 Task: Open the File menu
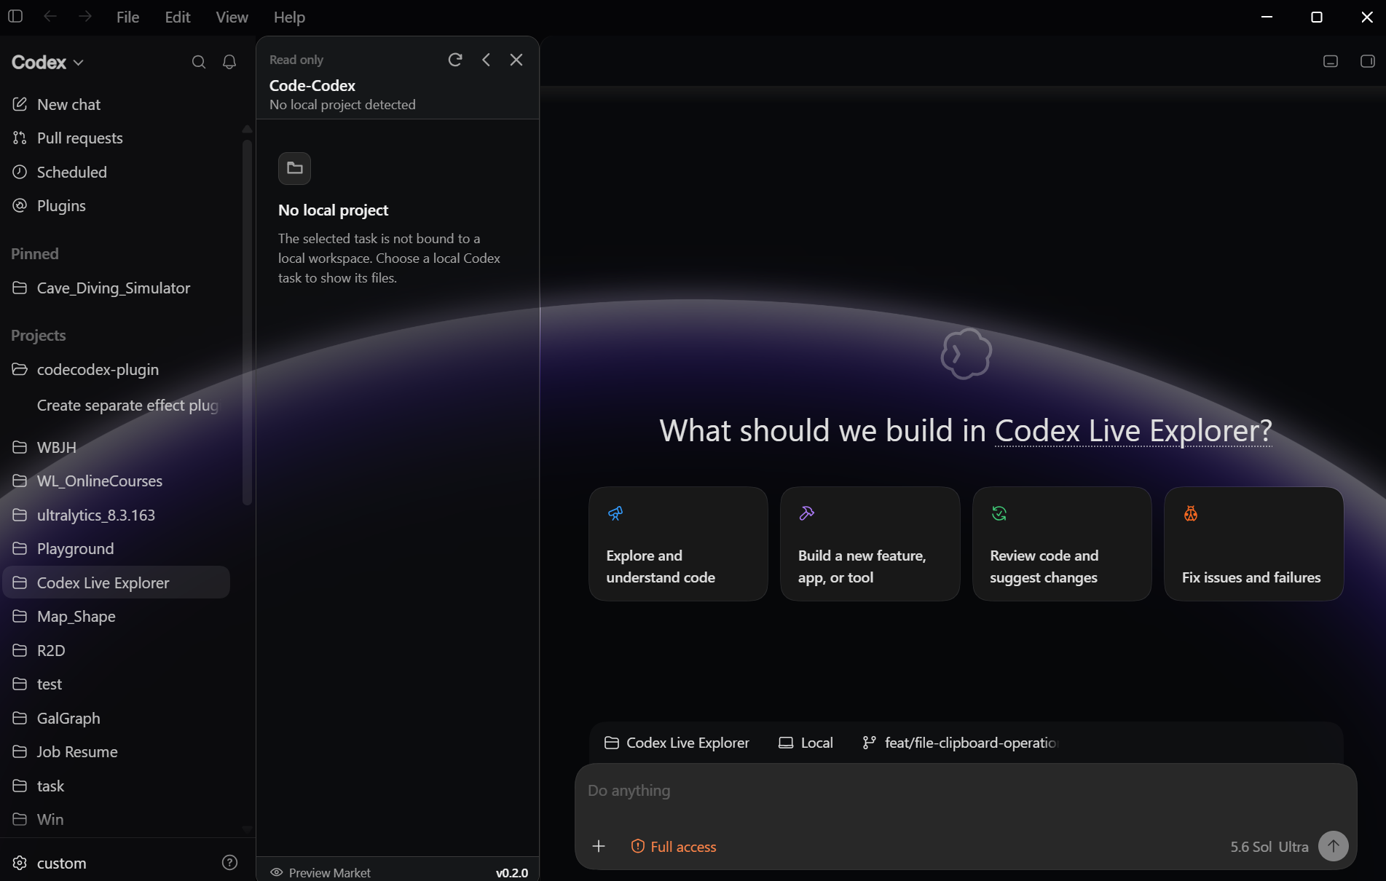coord(127,17)
